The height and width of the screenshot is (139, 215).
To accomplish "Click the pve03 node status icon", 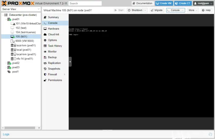I will pyautogui.click(x=9, y=68).
